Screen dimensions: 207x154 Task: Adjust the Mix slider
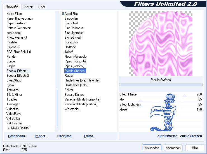pyautogui.click(x=161, y=99)
